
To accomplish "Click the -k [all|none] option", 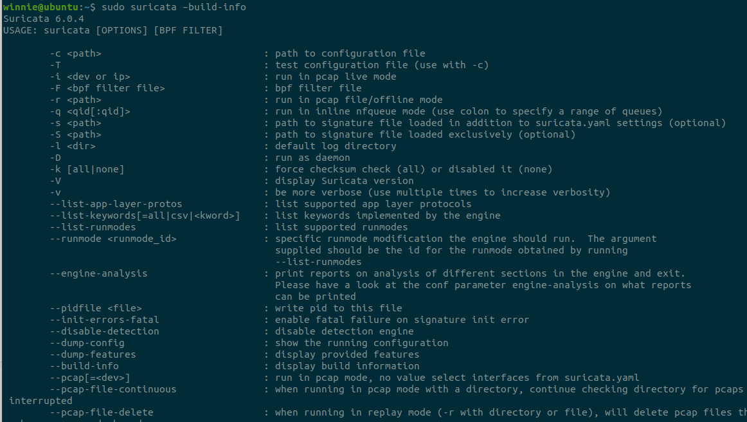I will (x=87, y=169).
